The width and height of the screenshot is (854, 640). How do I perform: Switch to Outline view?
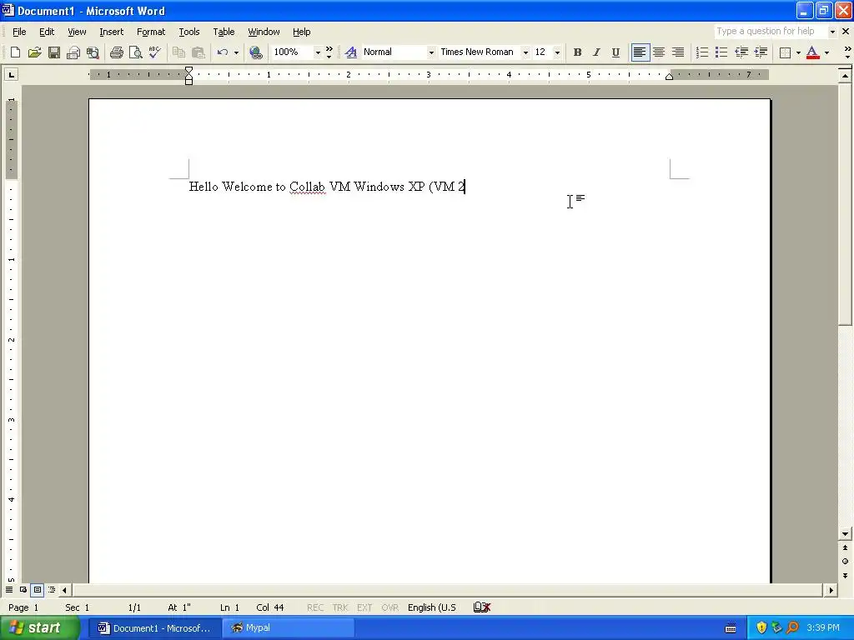click(x=52, y=589)
